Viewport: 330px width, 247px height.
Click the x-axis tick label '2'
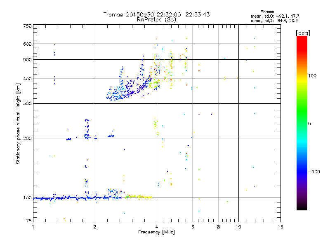[95, 227]
